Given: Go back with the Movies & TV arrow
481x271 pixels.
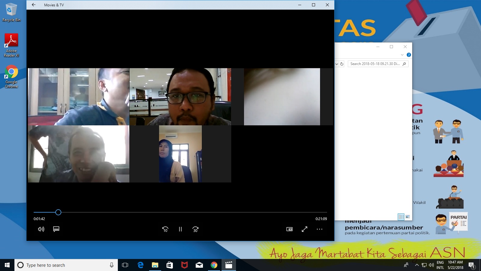Looking at the screenshot, I should pos(34,5).
